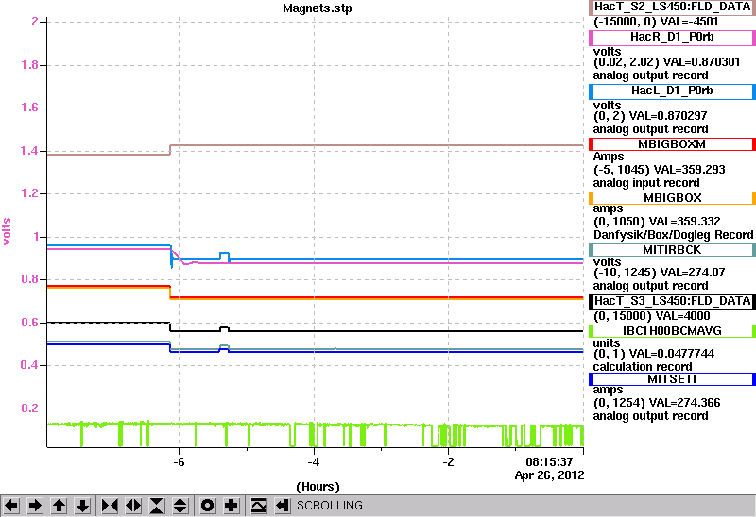The width and height of the screenshot is (756, 517).
Task: Click the plus toolbar icon
Action: (x=232, y=506)
